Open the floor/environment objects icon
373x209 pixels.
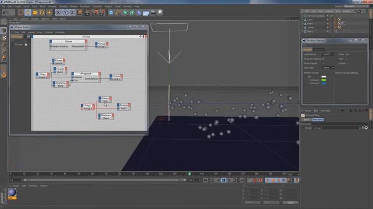(x=146, y=13)
